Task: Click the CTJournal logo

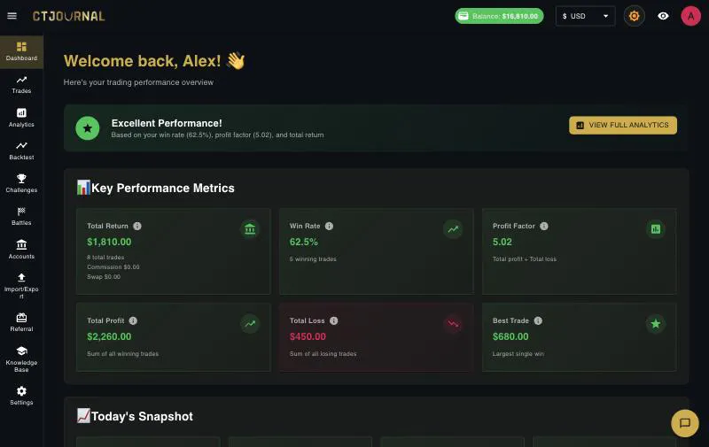Action: click(x=69, y=16)
